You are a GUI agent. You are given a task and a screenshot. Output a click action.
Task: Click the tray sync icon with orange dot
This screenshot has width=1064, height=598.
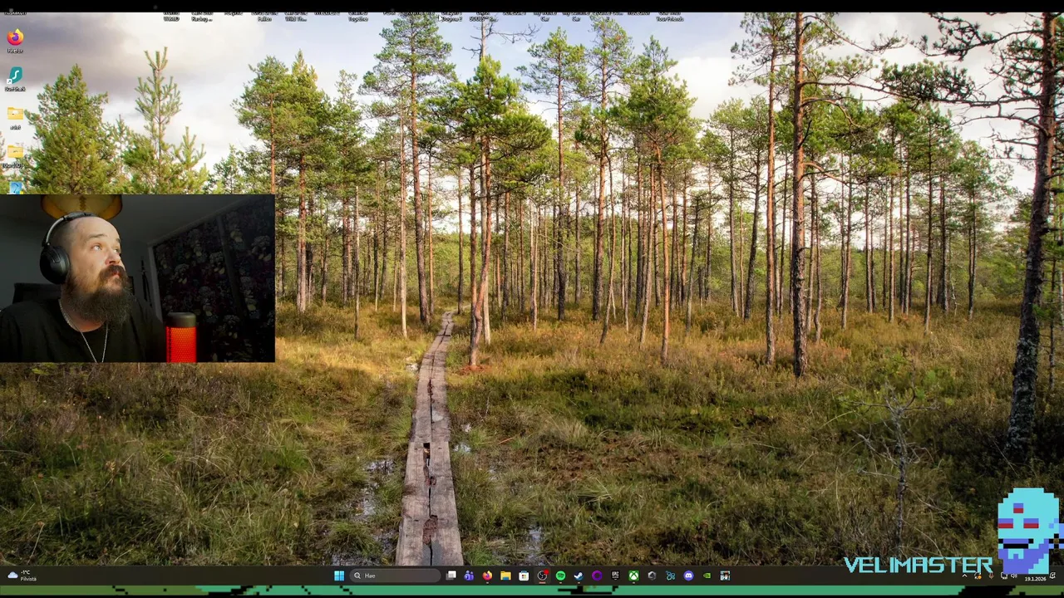pyautogui.click(x=978, y=576)
